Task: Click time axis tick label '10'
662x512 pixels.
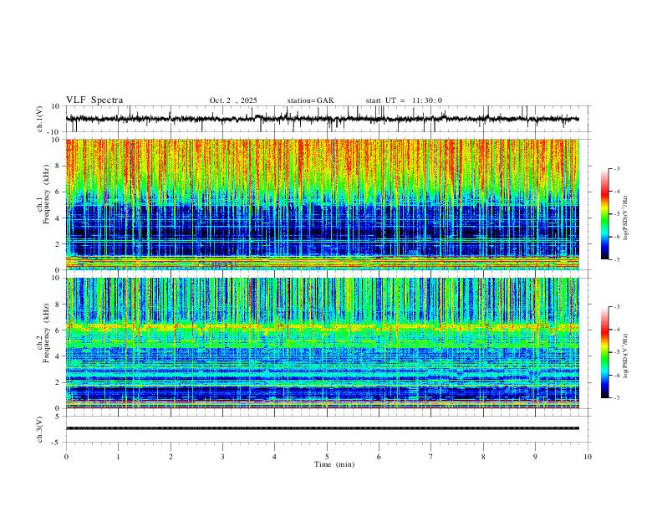Action: (588, 457)
